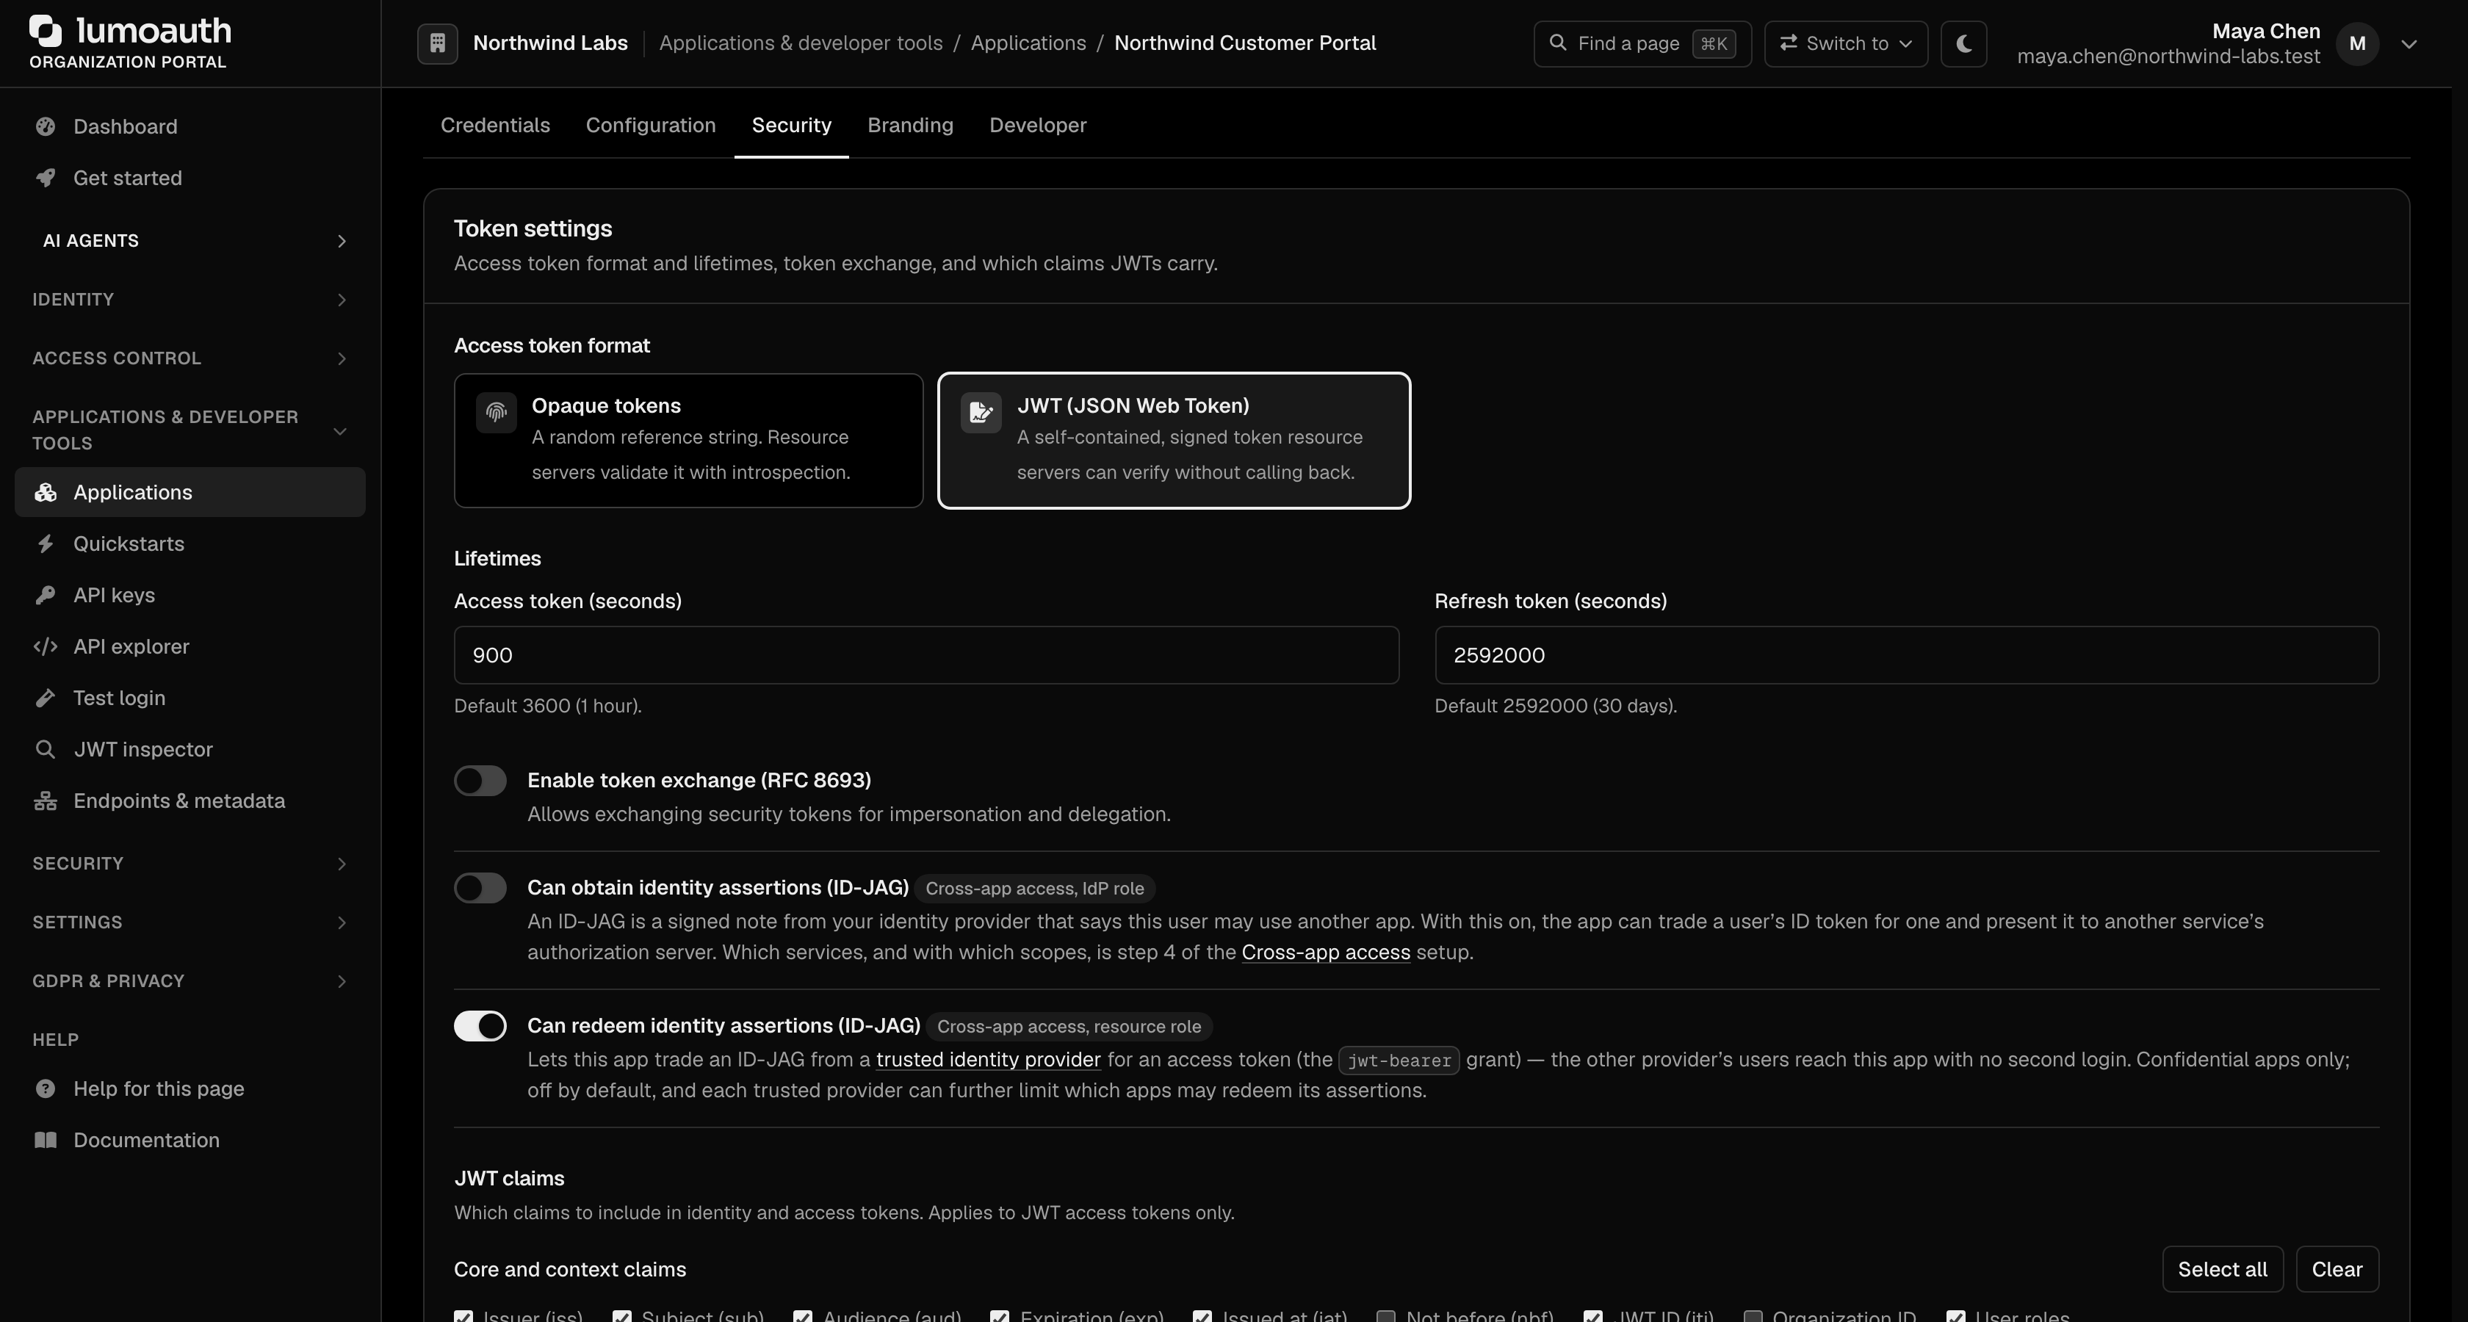The image size is (2468, 1322).
Task: Click the JWT inspector magnifier icon
Action: click(45, 750)
